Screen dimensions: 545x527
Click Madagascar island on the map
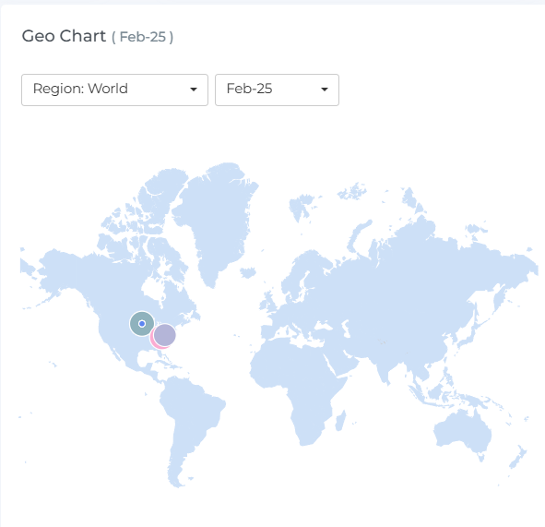[x=340, y=421]
